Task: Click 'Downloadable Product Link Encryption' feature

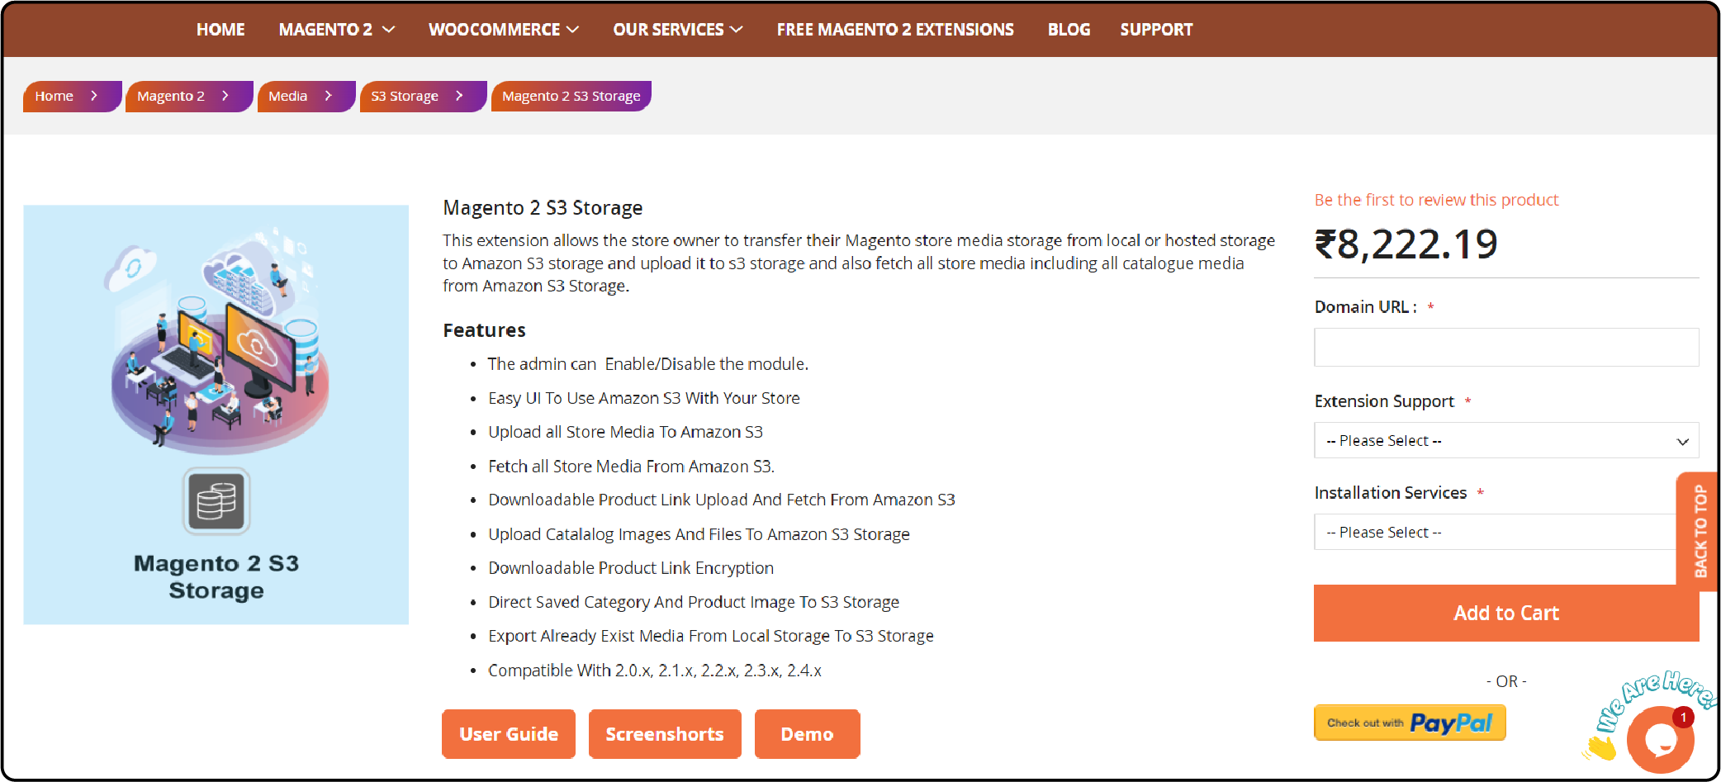Action: click(x=631, y=568)
